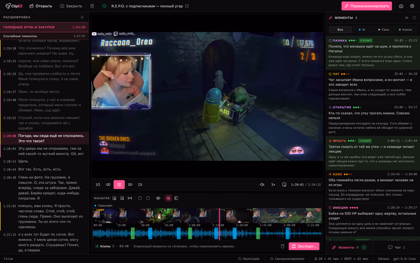Click the 30:00 mark on the time ruler
The width and height of the screenshot is (420, 263).
145,225
